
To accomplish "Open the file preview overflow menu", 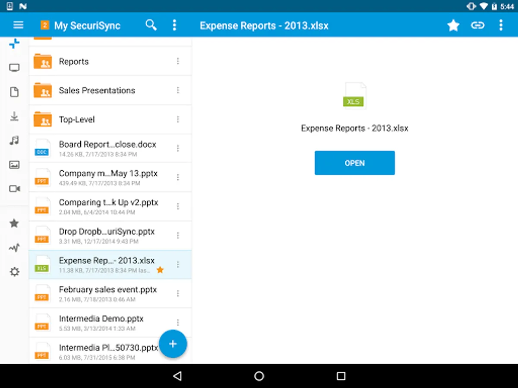I will [x=501, y=25].
